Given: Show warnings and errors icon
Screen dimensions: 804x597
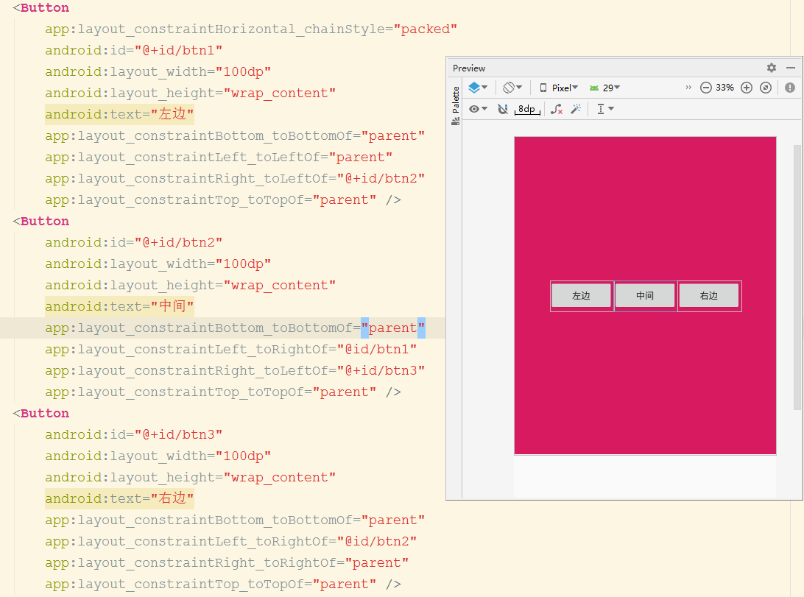Looking at the screenshot, I should [789, 88].
